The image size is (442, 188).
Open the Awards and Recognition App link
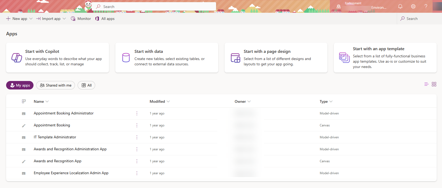pos(57,161)
